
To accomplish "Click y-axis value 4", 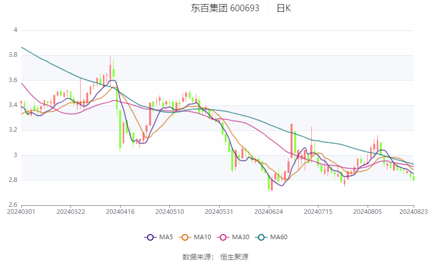I will [x=15, y=30].
